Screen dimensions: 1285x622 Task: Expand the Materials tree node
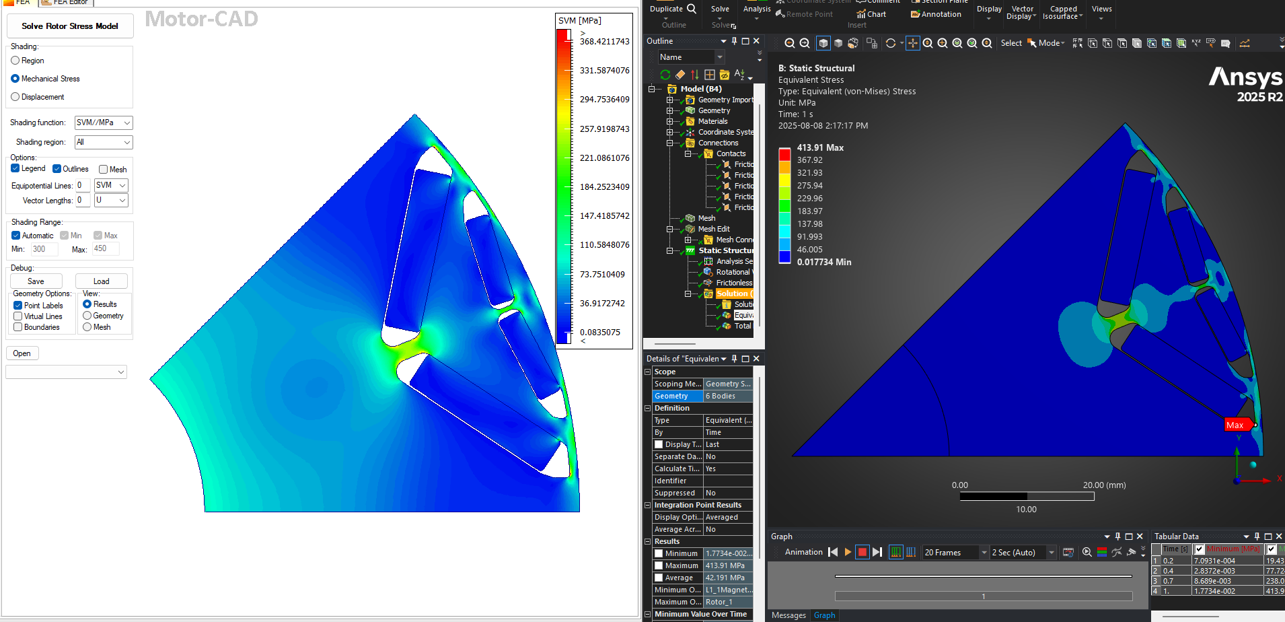669,121
